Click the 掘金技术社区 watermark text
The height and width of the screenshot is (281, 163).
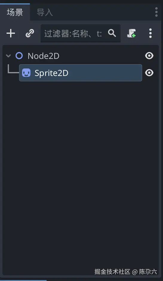[x=112, y=271]
